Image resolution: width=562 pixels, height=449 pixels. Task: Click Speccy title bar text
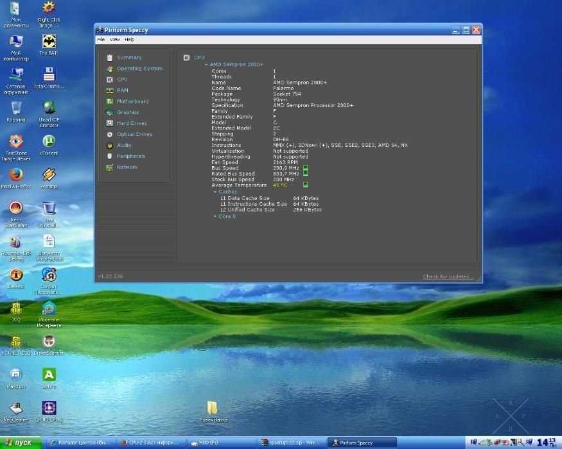[x=126, y=30]
